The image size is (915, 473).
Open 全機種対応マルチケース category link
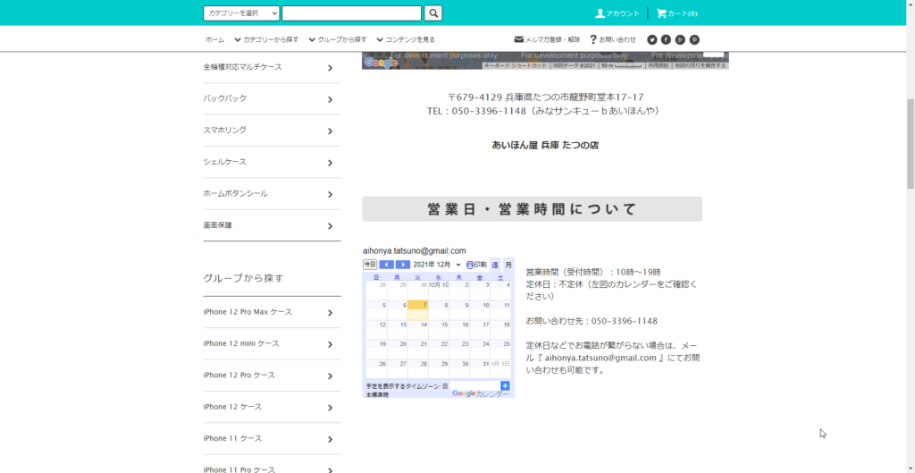pos(243,67)
